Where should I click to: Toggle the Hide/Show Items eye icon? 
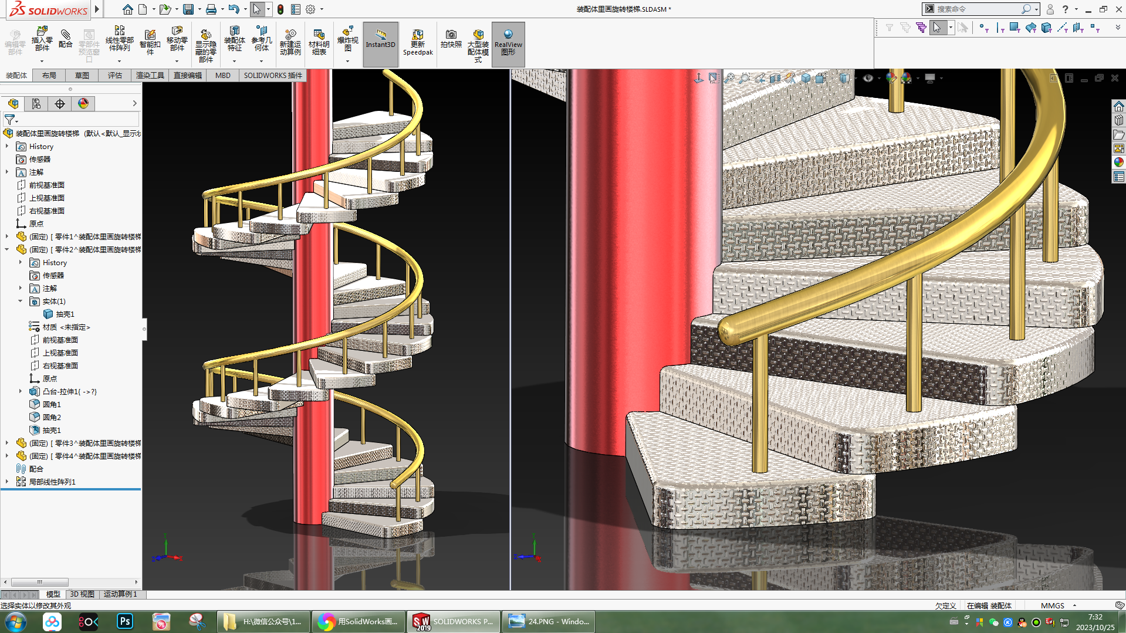tap(868, 78)
